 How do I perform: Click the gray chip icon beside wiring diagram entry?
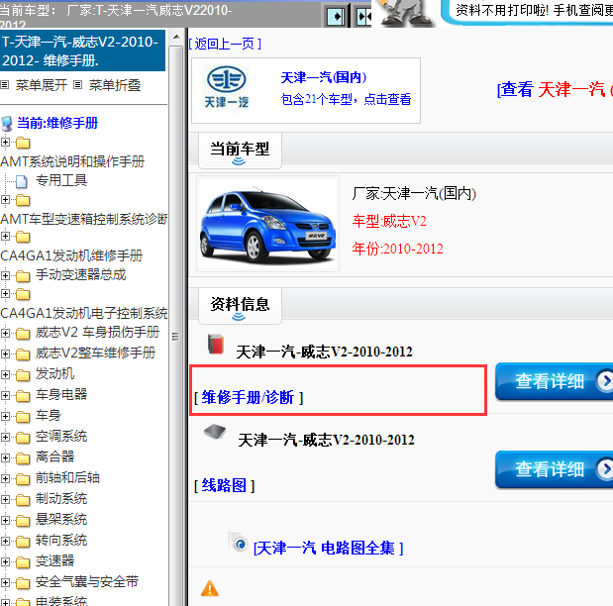tap(215, 432)
